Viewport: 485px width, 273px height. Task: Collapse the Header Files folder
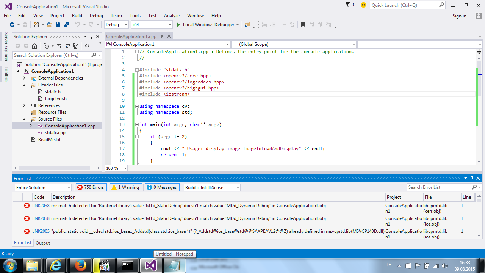pyautogui.click(x=24, y=85)
